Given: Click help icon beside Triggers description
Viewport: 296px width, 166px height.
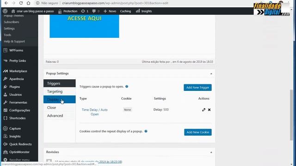Looking at the screenshot, I should pos(127,86).
